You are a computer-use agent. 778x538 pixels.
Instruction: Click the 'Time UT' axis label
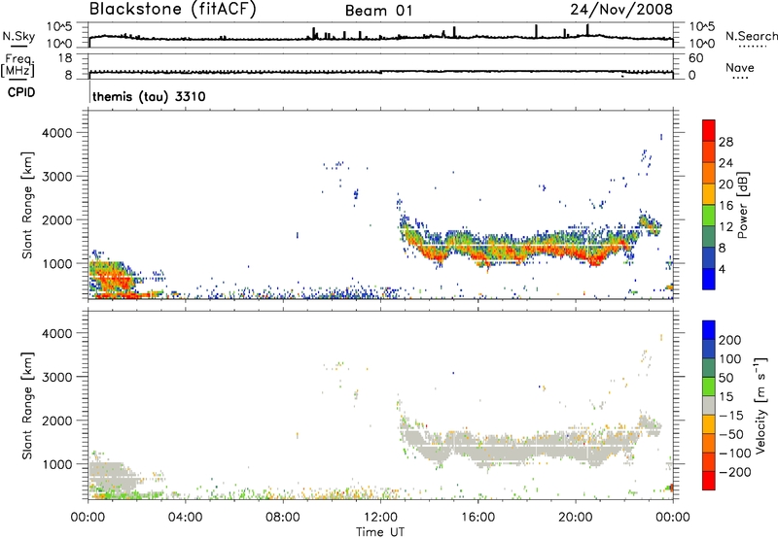tap(380, 531)
